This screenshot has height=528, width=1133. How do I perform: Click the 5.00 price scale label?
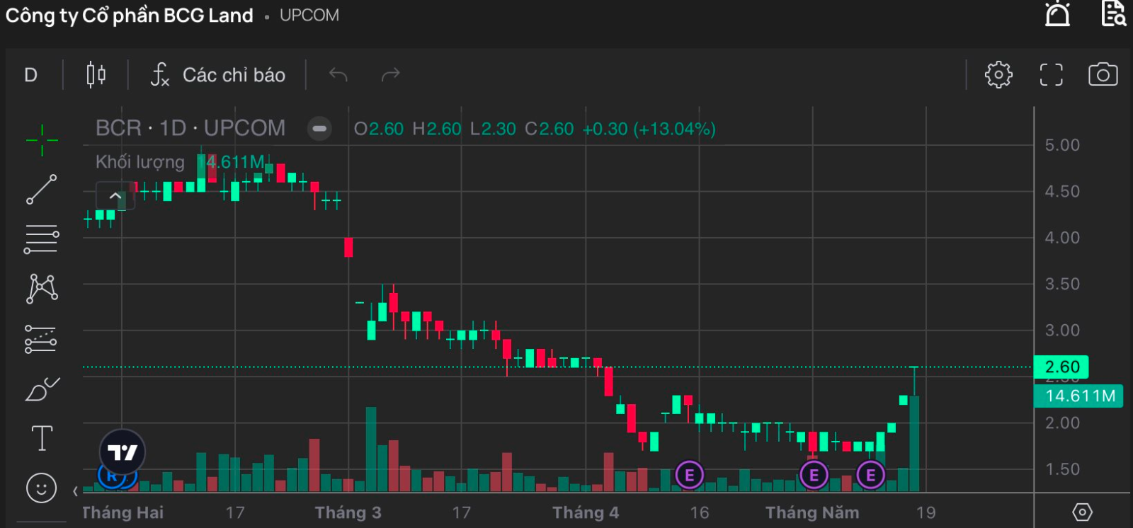[x=1062, y=145]
